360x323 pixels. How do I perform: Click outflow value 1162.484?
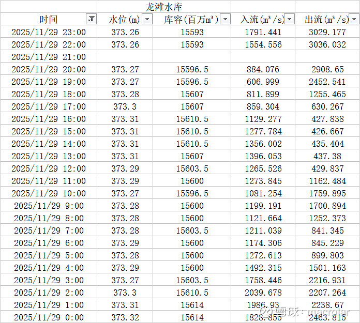(x=327, y=180)
